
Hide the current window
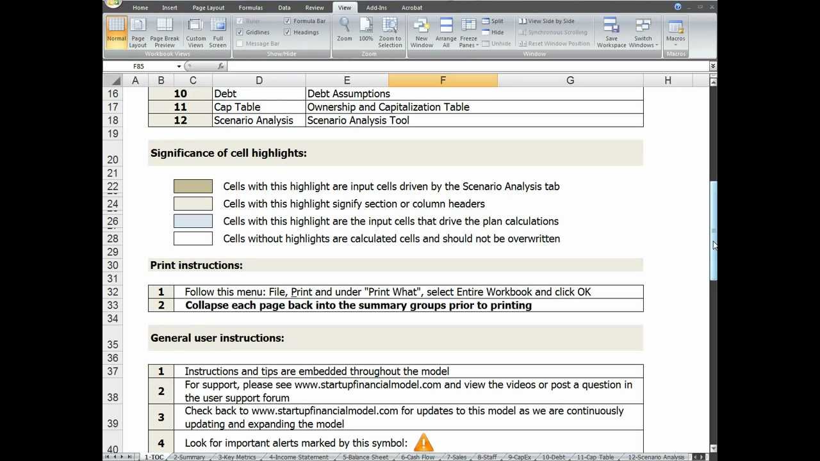coord(493,32)
